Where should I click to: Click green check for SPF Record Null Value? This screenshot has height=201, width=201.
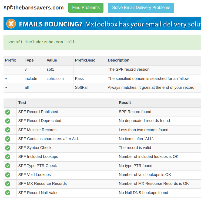coord(8,193)
